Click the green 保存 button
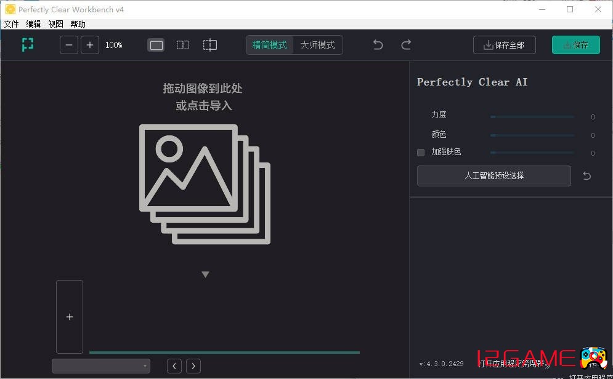613x379 pixels. tap(575, 45)
